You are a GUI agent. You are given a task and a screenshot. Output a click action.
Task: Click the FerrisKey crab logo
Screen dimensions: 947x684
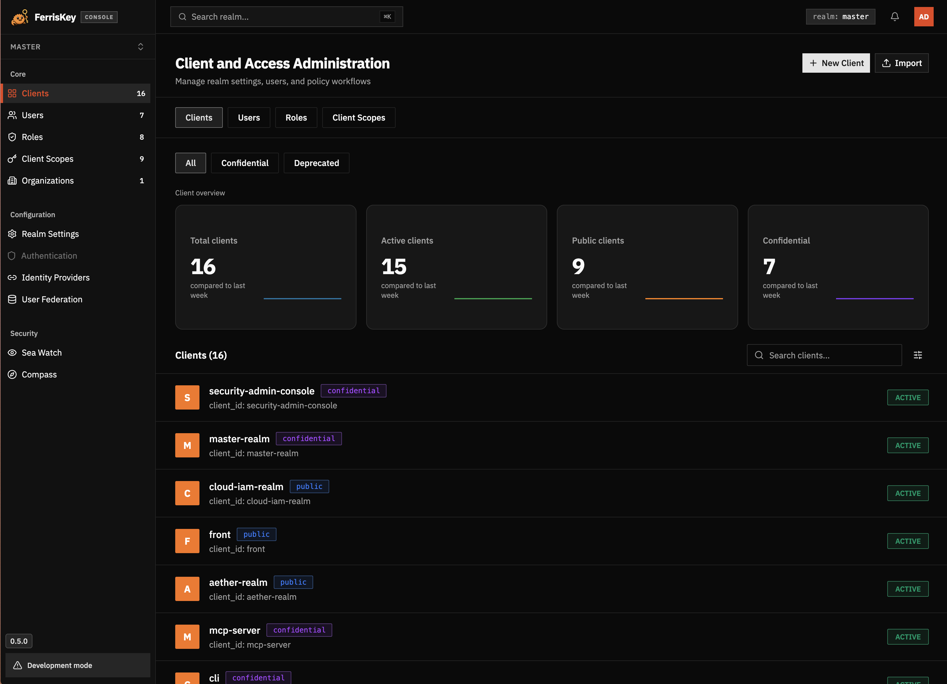20,17
